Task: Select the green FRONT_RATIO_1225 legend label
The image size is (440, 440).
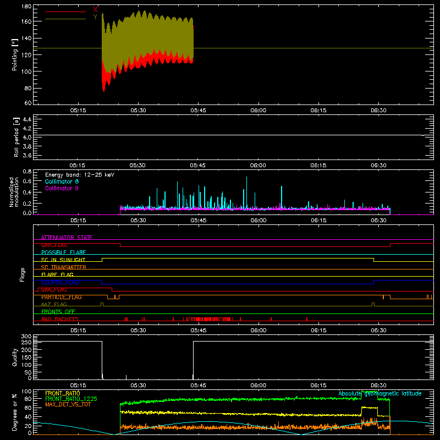Action: tap(71, 399)
